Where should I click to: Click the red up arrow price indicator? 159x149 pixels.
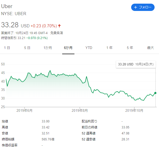[x=60, y=26]
